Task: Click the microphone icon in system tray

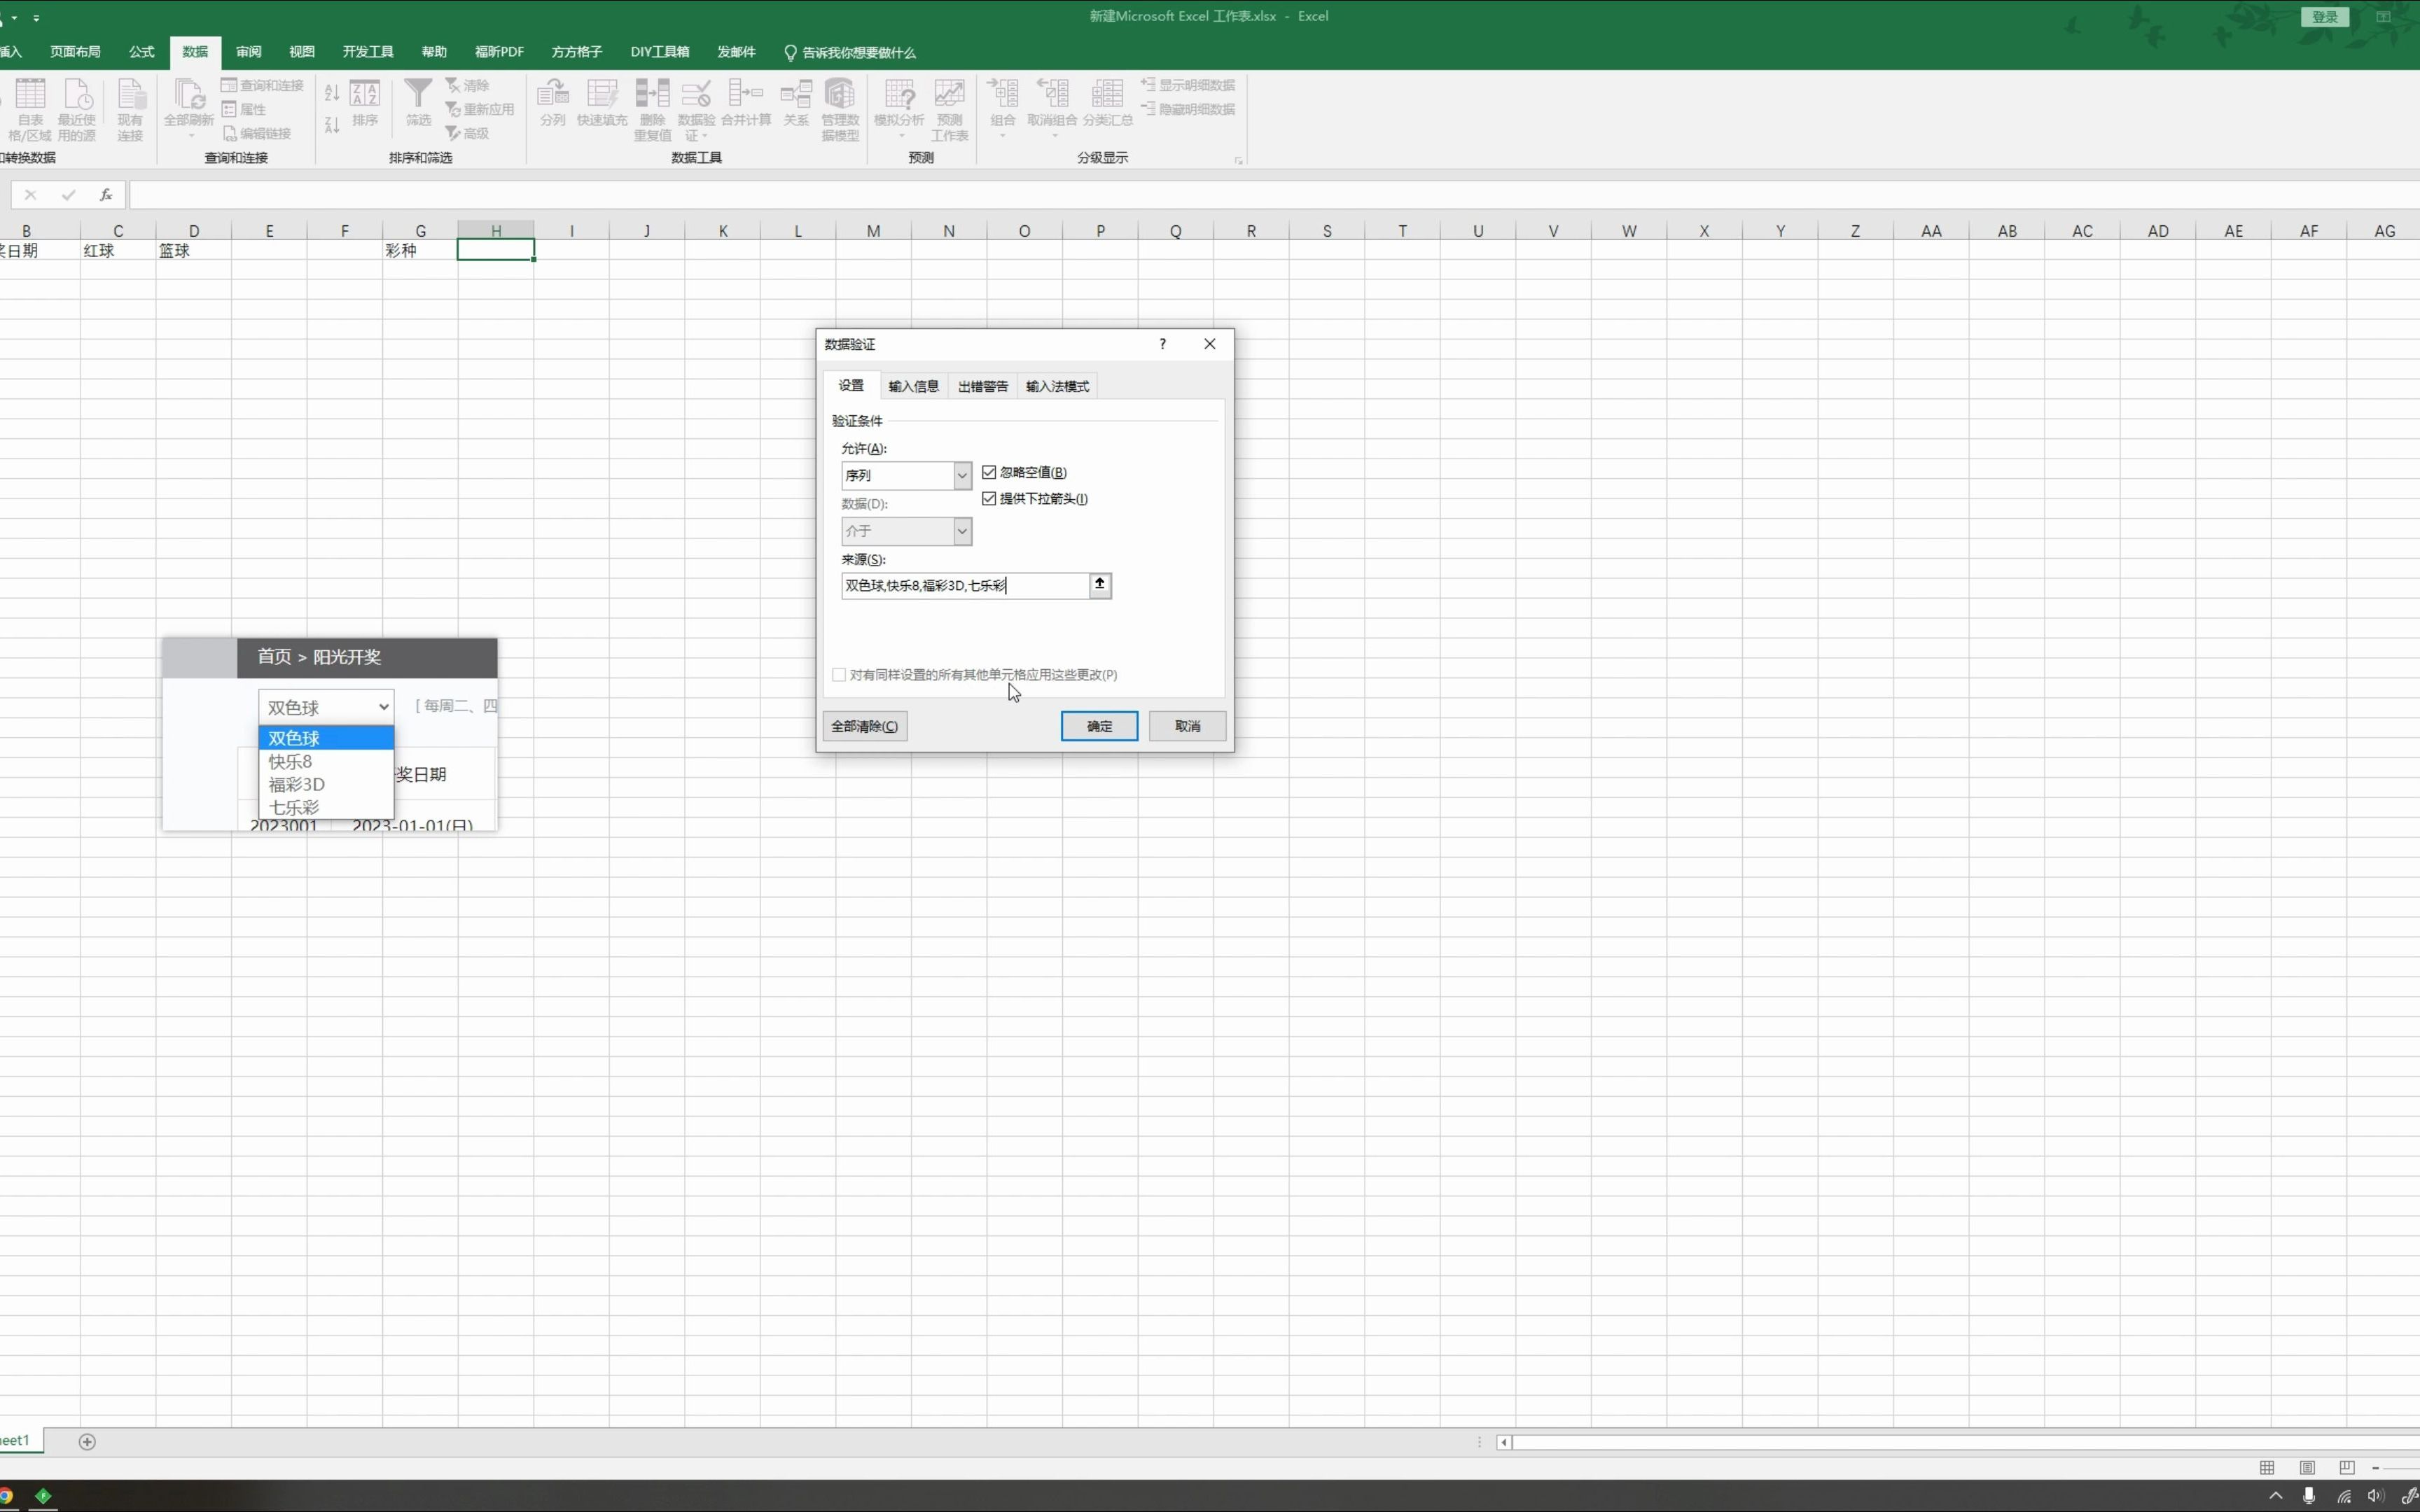Action: click(x=2309, y=1496)
